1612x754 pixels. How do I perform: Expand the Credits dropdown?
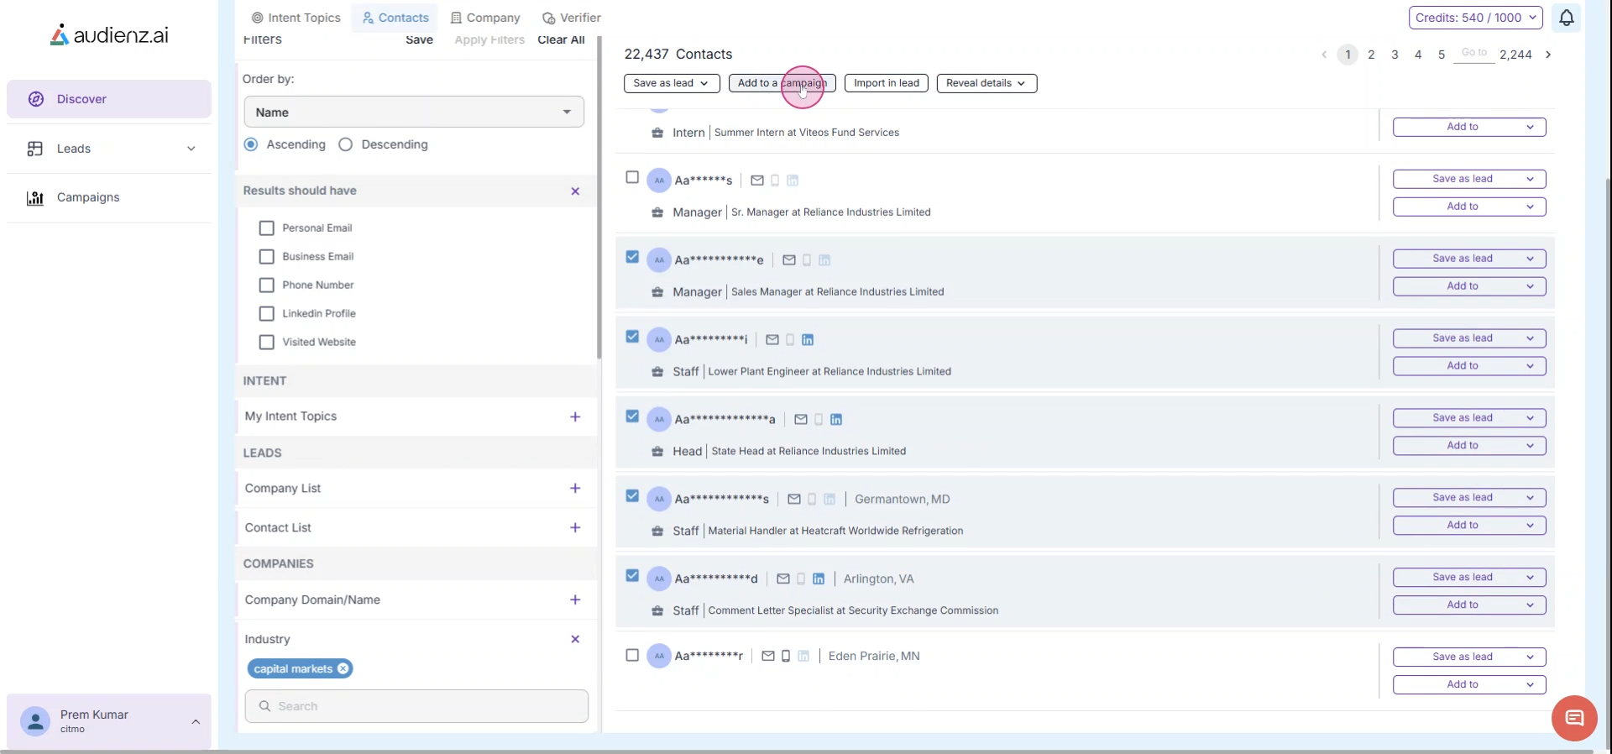point(1475,18)
